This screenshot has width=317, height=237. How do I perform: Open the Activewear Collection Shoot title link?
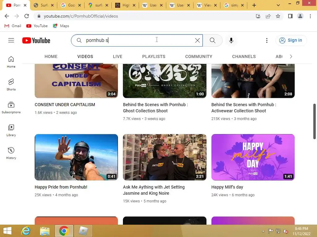pyautogui.click(x=244, y=108)
